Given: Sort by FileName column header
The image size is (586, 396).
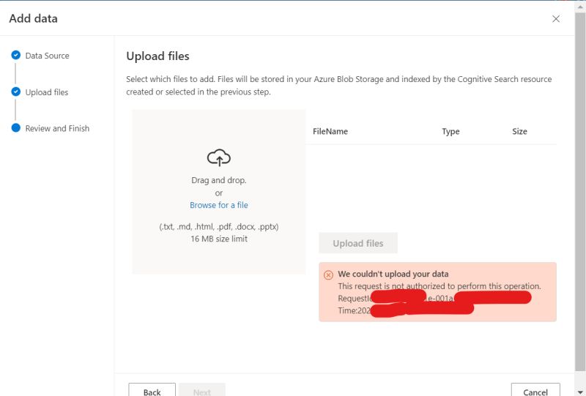Looking at the screenshot, I should [x=330, y=132].
